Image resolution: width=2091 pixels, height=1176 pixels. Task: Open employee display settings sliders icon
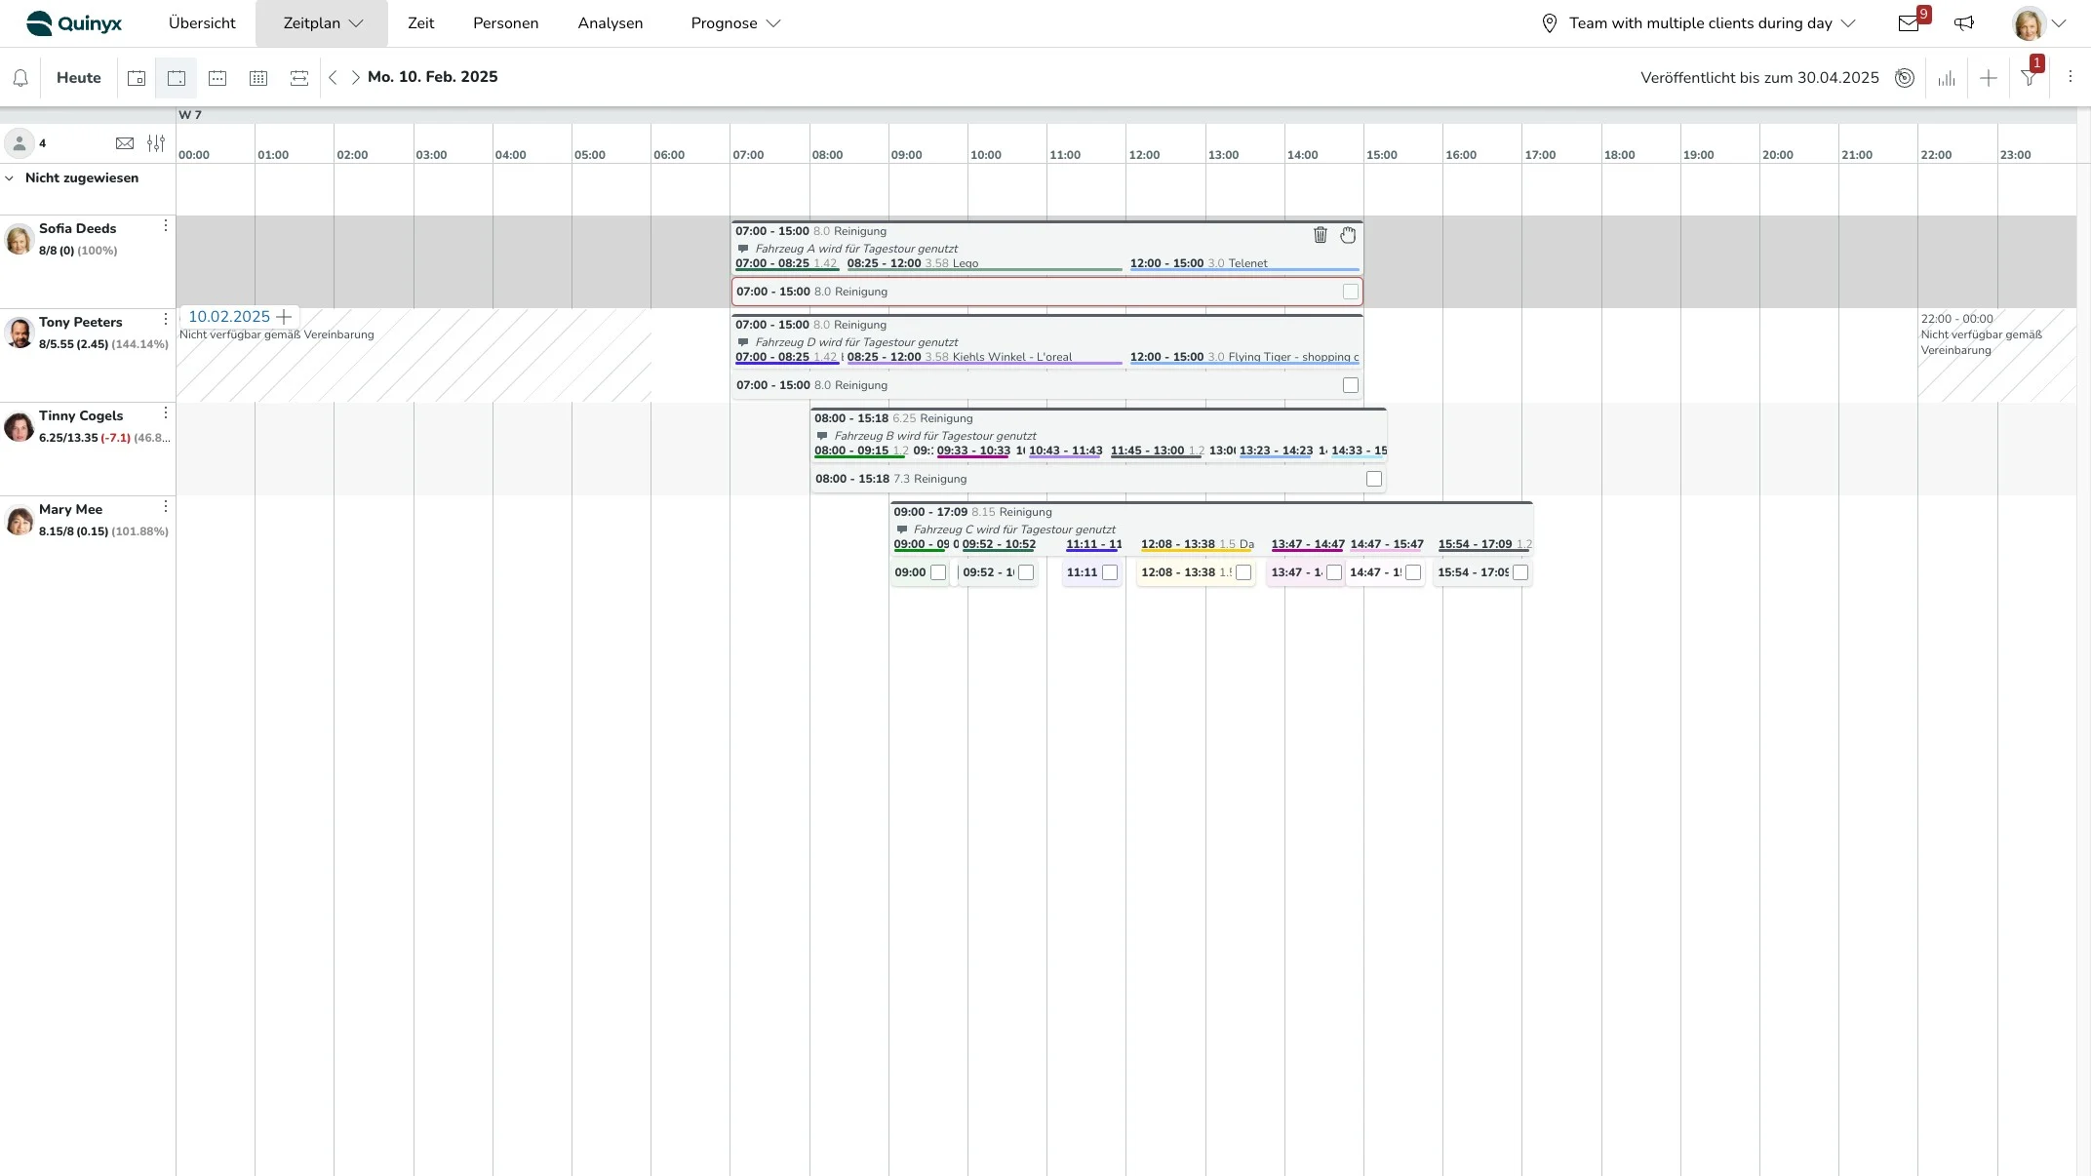(x=156, y=143)
